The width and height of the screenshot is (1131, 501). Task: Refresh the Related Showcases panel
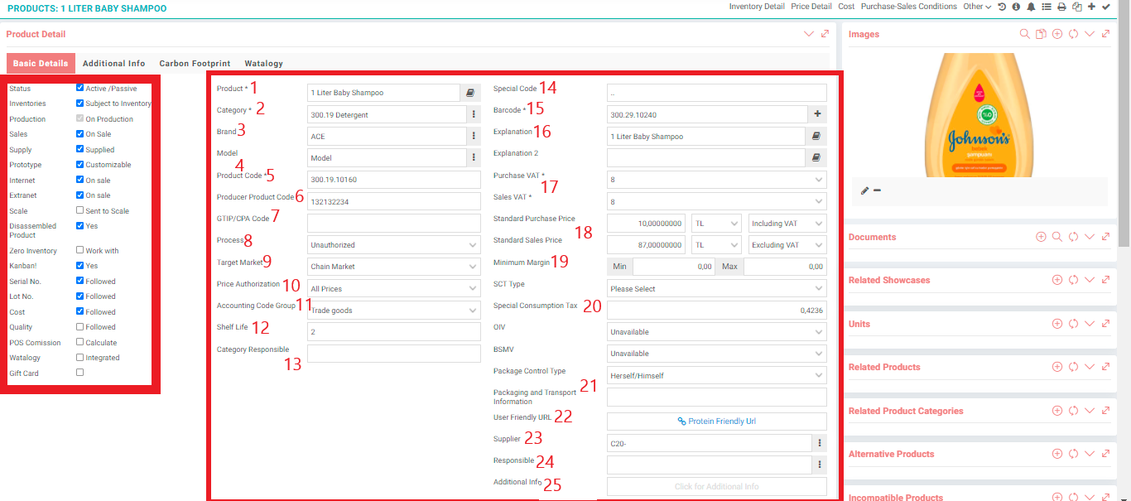pos(1073,280)
